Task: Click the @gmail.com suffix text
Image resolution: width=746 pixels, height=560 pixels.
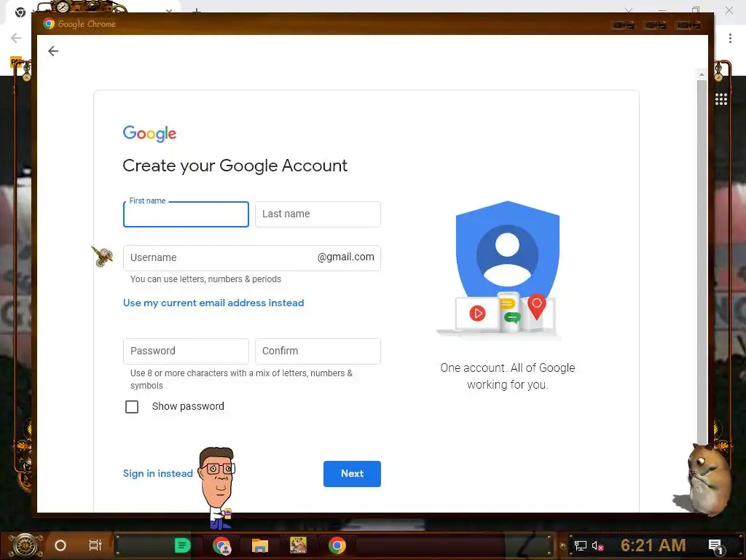Action: pyautogui.click(x=346, y=257)
